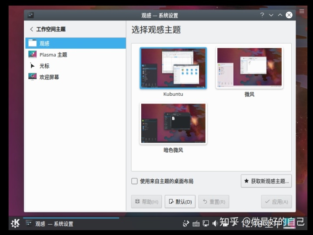Select the 暗色微风 dark theme thumbnail
This screenshot has height=235, width=313.
point(173,123)
